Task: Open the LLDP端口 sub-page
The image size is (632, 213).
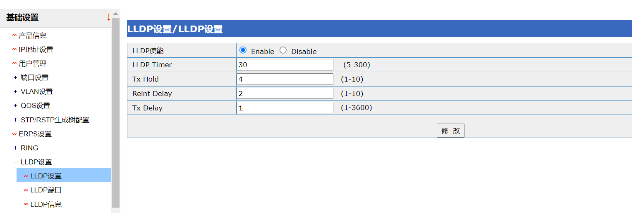Action: (45, 190)
